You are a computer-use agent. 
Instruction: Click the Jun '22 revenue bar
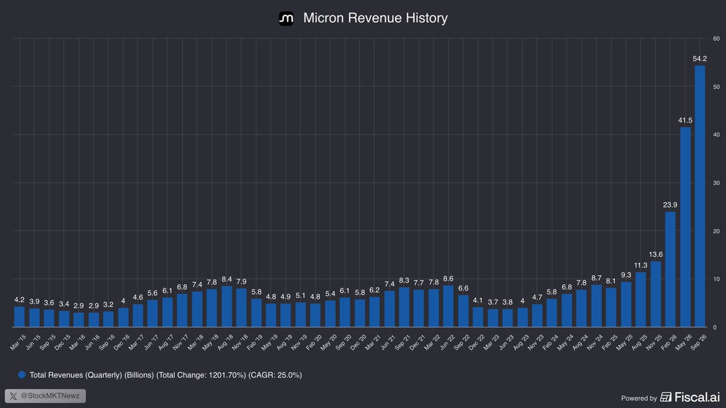(x=449, y=306)
